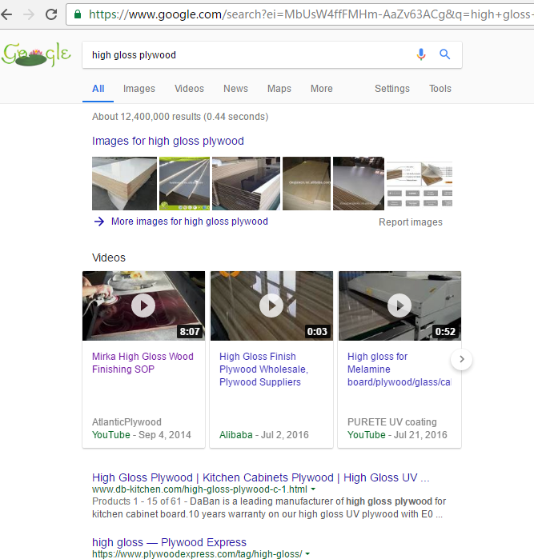This screenshot has width=534, height=559.
Task: Click the Alibaba source label
Action: [236, 435]
